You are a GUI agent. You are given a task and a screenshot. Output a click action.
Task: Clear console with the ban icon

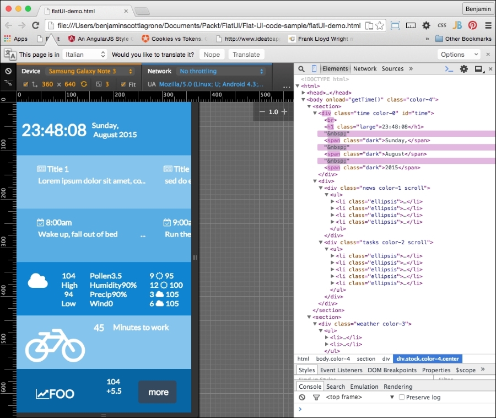(302, 397)
